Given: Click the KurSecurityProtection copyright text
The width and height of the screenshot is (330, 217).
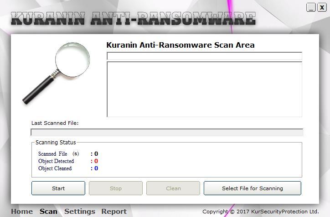Looking at the screenshot, I should click(x=261, y=212).
